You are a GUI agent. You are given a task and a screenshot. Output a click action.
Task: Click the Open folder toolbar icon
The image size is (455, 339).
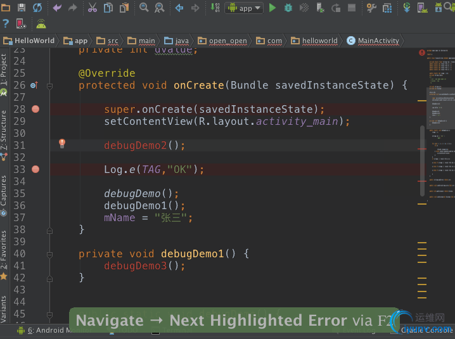(6, 8)
